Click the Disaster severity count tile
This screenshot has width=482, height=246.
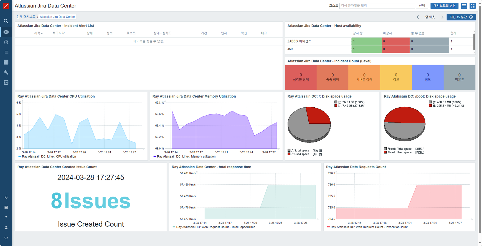[301, 77]
